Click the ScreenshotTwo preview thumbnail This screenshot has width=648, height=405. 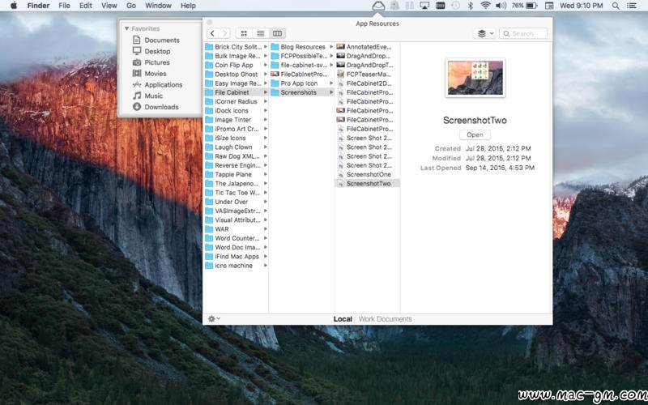[x=475, y=78]
